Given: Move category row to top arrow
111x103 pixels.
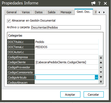Looking at the screenshot, I should [101, 58].
